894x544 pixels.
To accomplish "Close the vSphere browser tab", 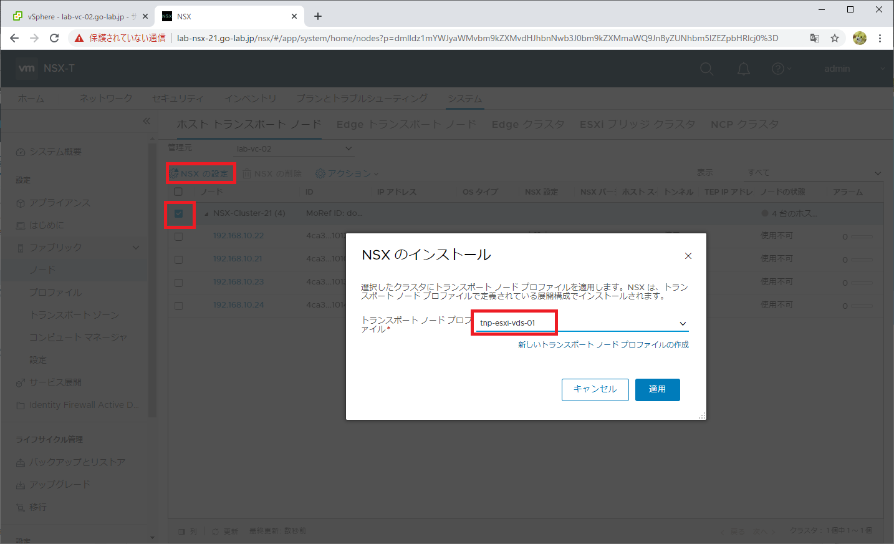I will (145, 16).
